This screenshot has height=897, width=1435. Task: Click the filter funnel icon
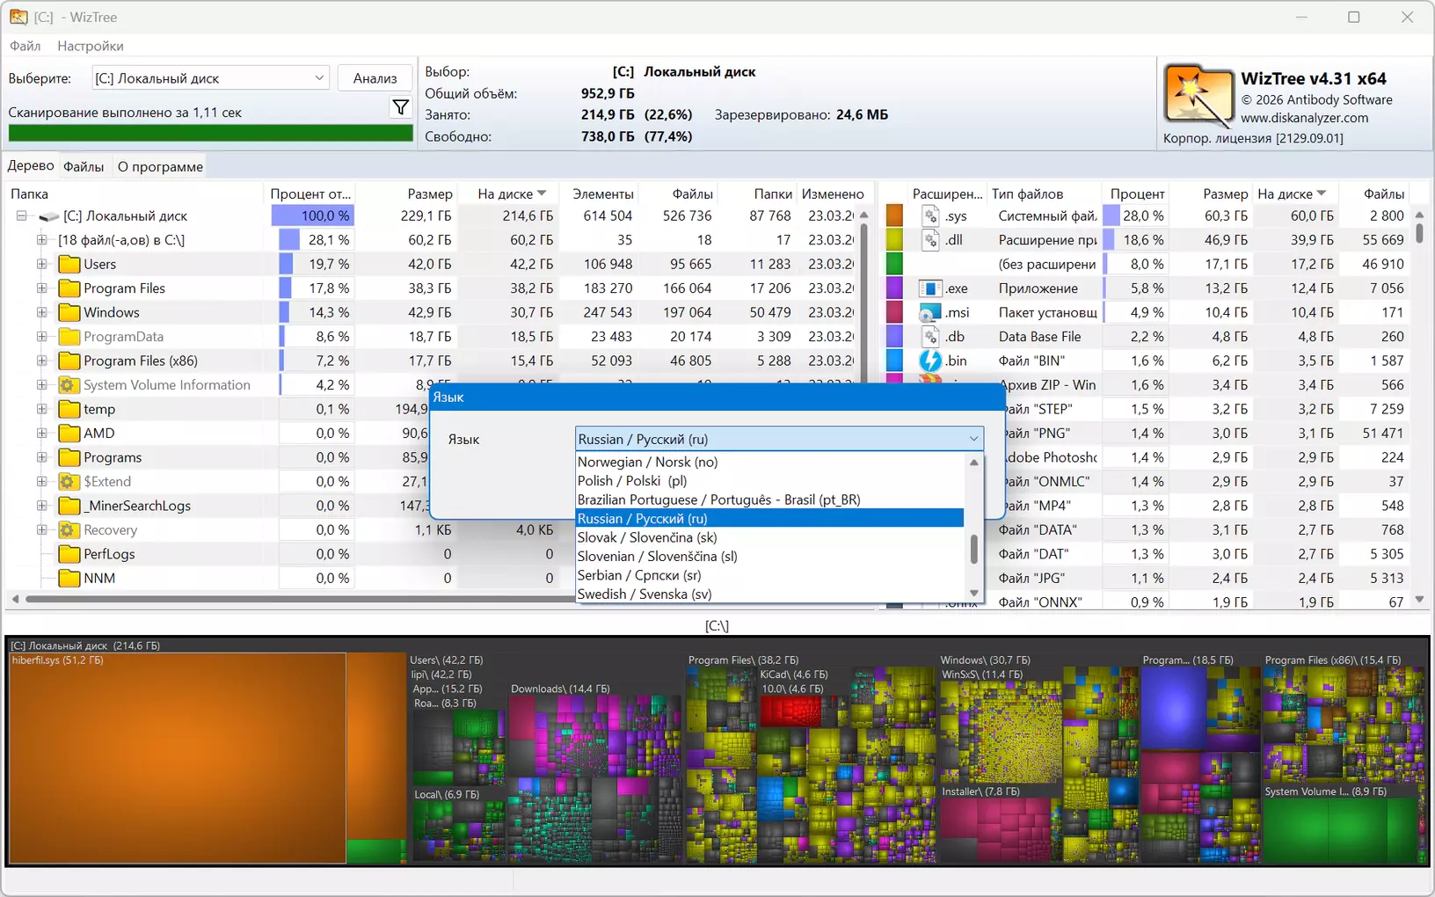tap(400, 107)
